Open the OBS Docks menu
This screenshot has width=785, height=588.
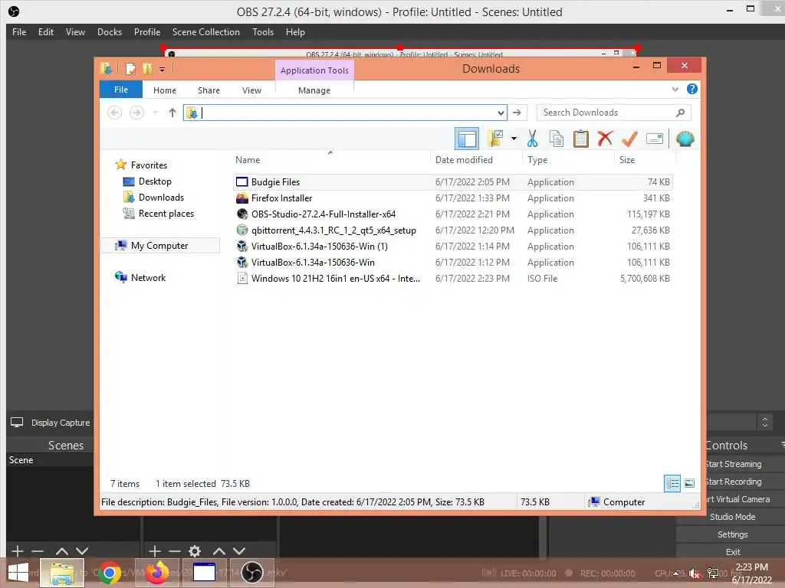110,32
